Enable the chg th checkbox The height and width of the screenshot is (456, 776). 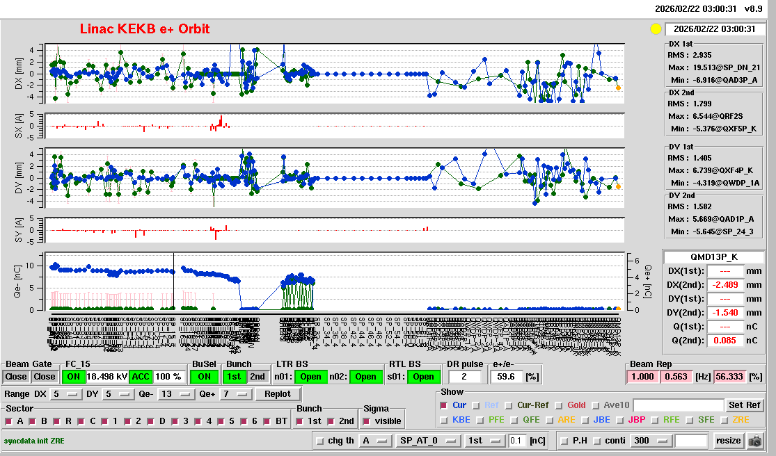320,441
